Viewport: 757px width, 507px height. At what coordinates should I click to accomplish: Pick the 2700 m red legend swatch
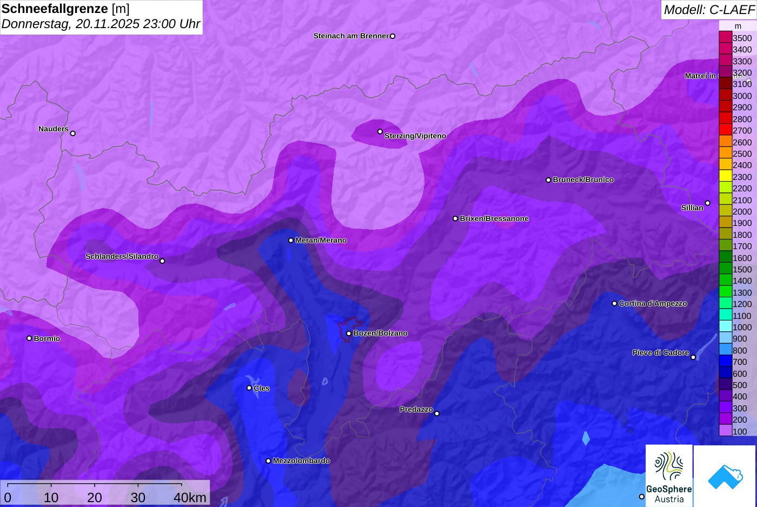(x=725, y=130)
